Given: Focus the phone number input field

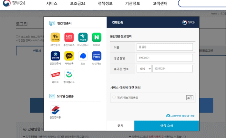Looking at the screenshot, I should click(172, 69).
